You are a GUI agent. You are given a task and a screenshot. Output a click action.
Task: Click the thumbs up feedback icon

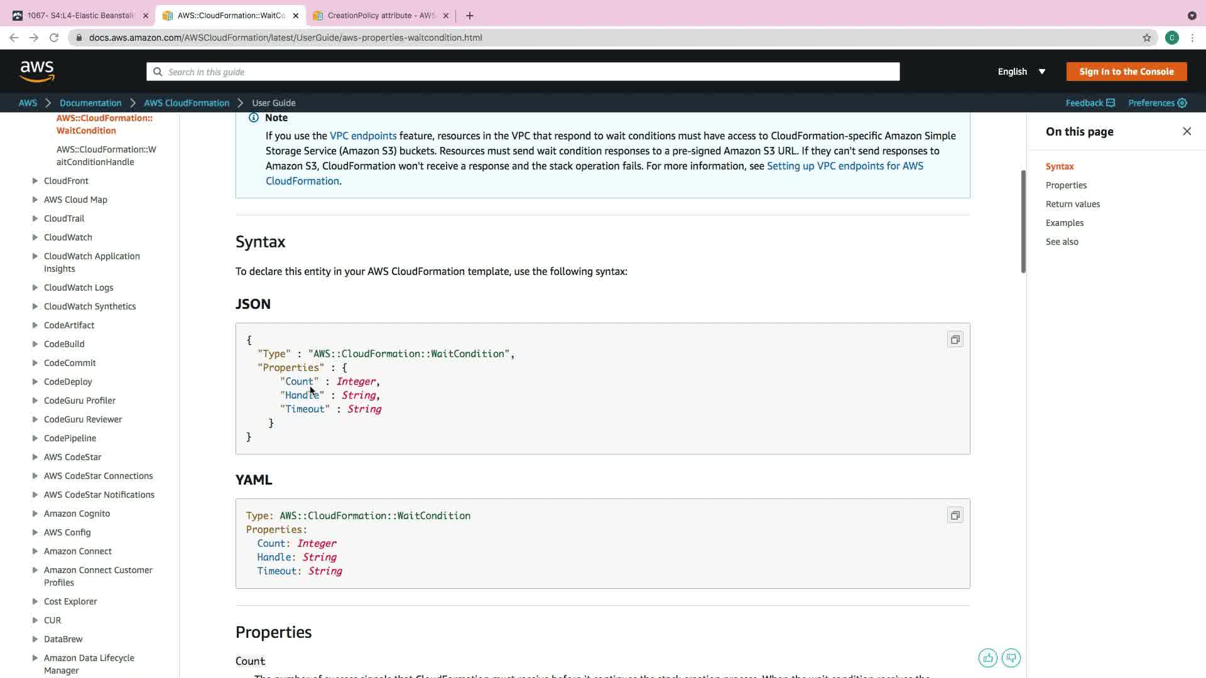pyautogui.click(x=987, y=658)
